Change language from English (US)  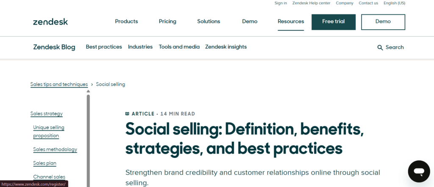coord(394,3)
